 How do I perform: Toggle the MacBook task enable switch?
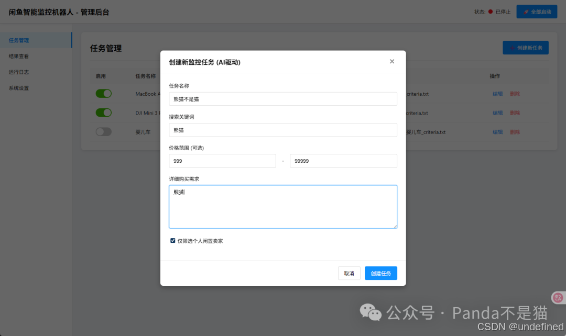[x=104, y=93]
